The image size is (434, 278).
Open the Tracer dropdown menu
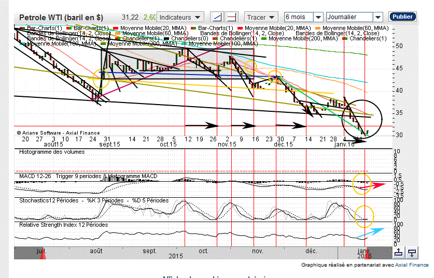[x=261, y=17]
